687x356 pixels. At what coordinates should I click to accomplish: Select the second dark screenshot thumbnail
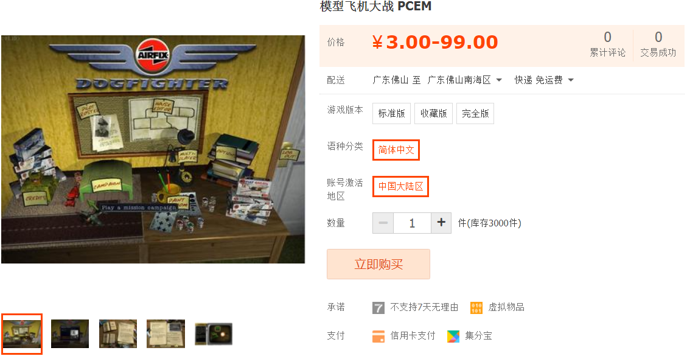[x=69, y=333]
